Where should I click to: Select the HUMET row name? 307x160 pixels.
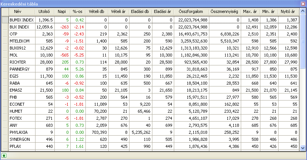(x=16, y=111)
